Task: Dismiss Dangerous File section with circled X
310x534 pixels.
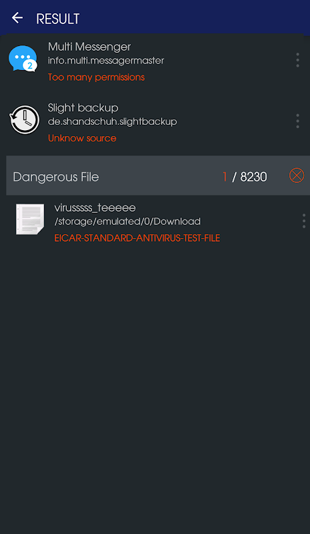Action: tap(297, 176)
